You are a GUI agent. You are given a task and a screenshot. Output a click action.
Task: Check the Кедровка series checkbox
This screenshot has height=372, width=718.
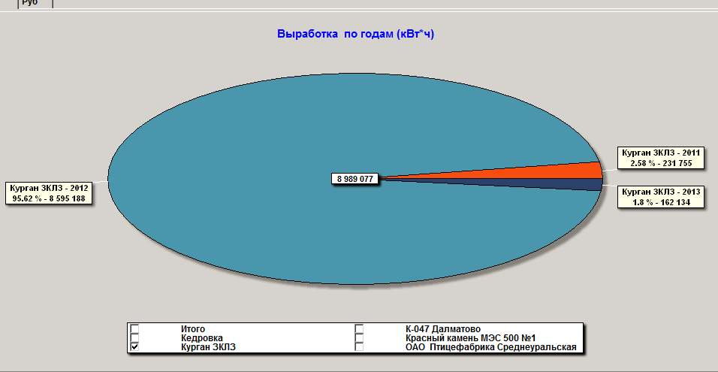coord(135,338)
